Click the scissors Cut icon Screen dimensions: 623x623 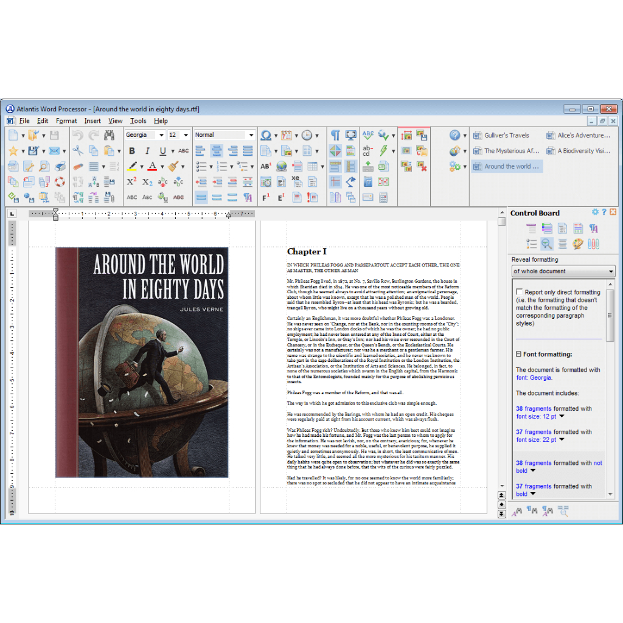point(78,151)
